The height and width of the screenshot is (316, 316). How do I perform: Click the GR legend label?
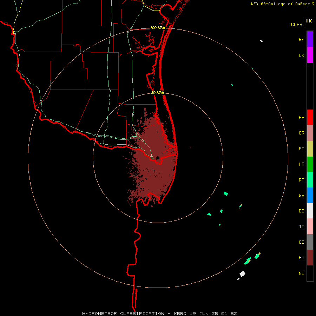(301, 133)
